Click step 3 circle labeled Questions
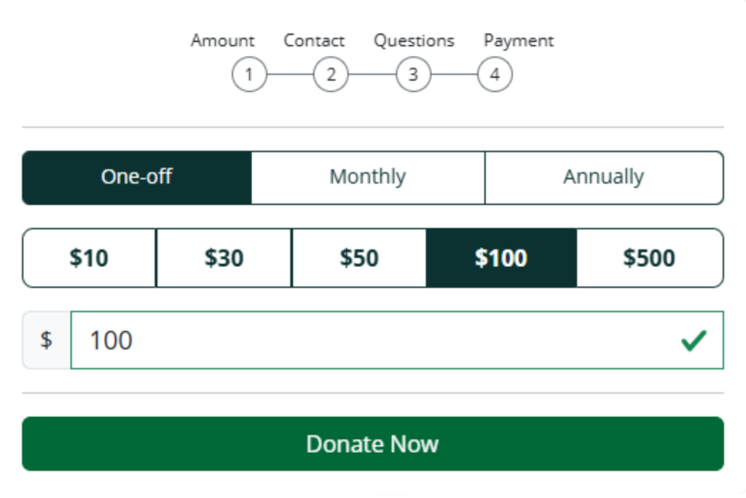746x498 pixels. [x=412, y=74]
